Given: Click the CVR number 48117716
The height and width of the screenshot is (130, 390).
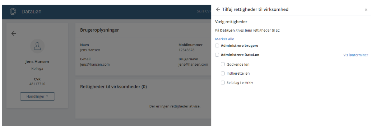Looking at the screenshot, I should pyautogui.click(x=37, y=84).
